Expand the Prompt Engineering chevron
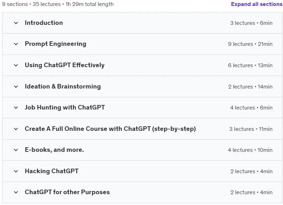The width and height of the screenshot is (283, 205). point(16,44)
